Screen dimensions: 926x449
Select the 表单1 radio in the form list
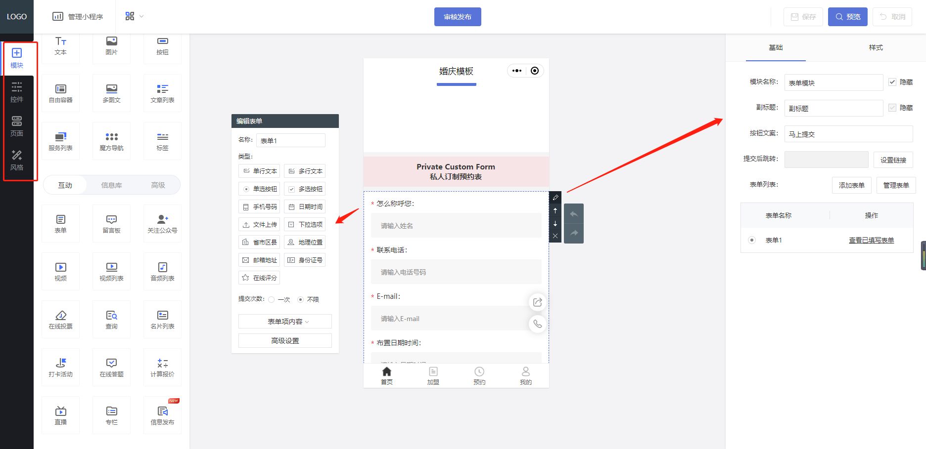point(752,240)
